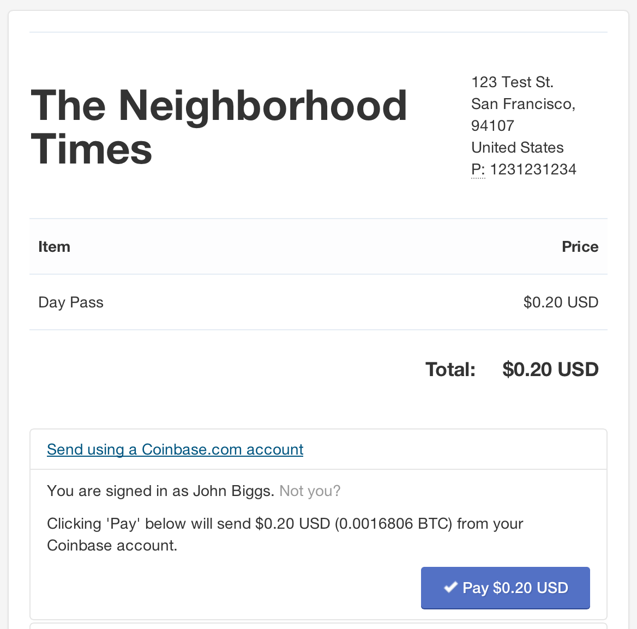Click the Item column header
Image resolution: width=637 pixels, height=629 pixels.
tap(54, 247)
